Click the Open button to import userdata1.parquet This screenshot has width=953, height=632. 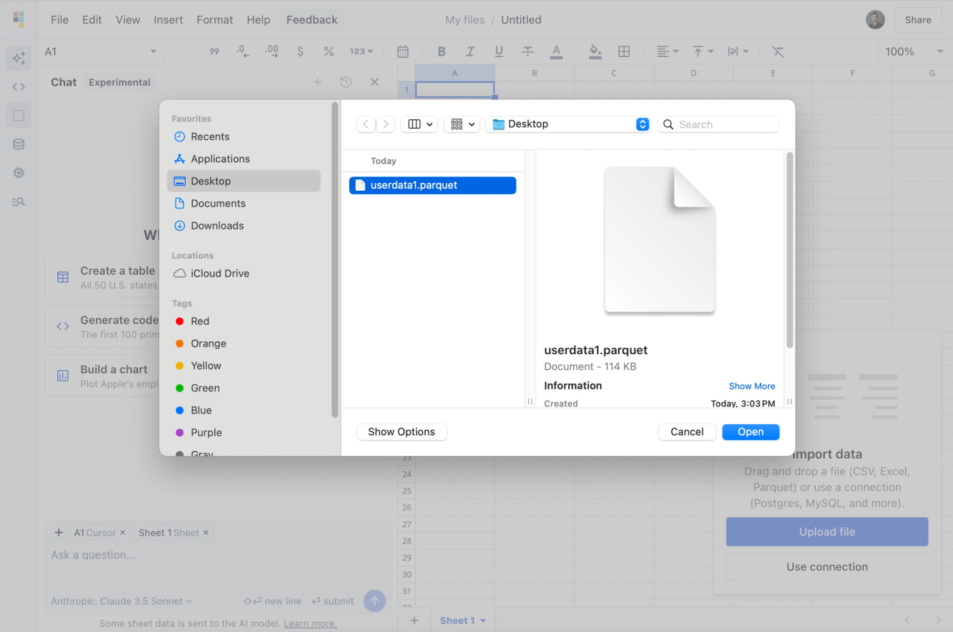[750, 432]
